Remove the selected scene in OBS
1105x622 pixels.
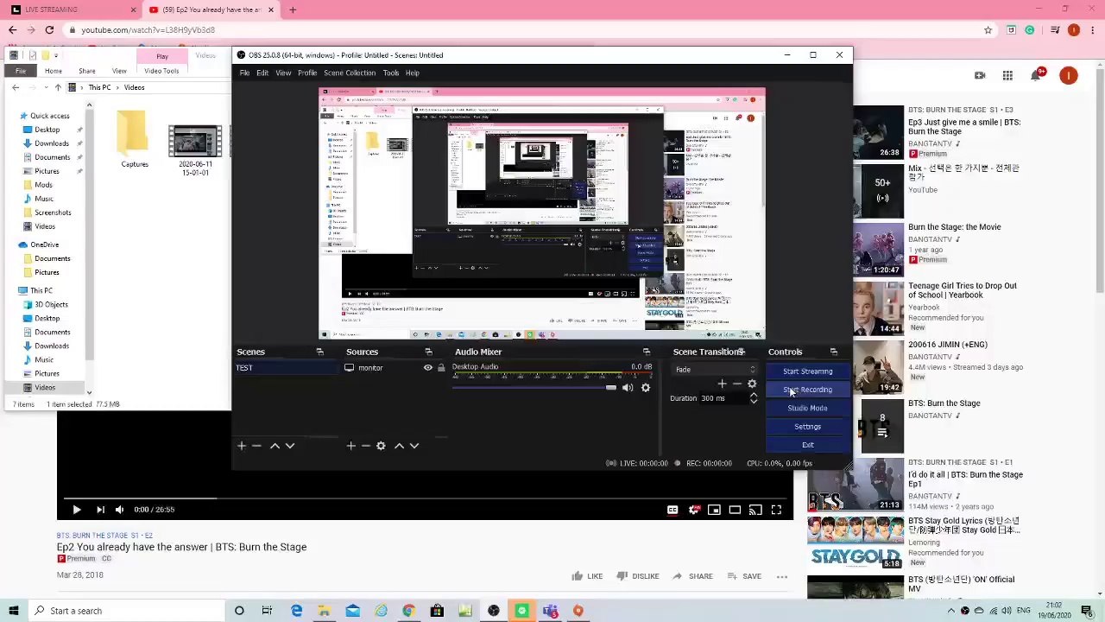256,446
